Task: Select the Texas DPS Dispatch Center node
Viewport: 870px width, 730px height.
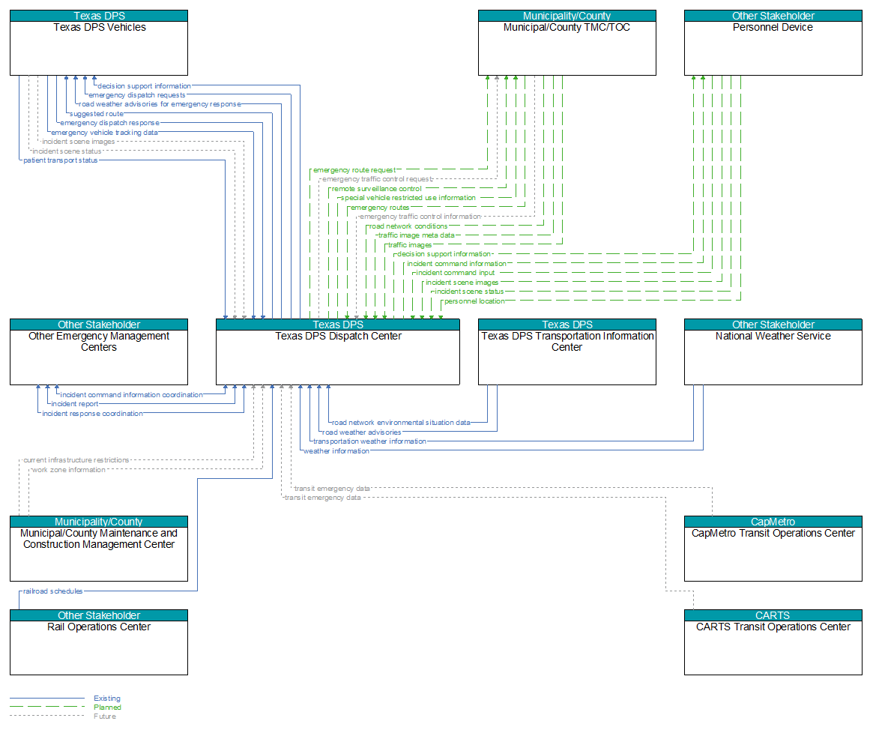Action: [338, 352]
